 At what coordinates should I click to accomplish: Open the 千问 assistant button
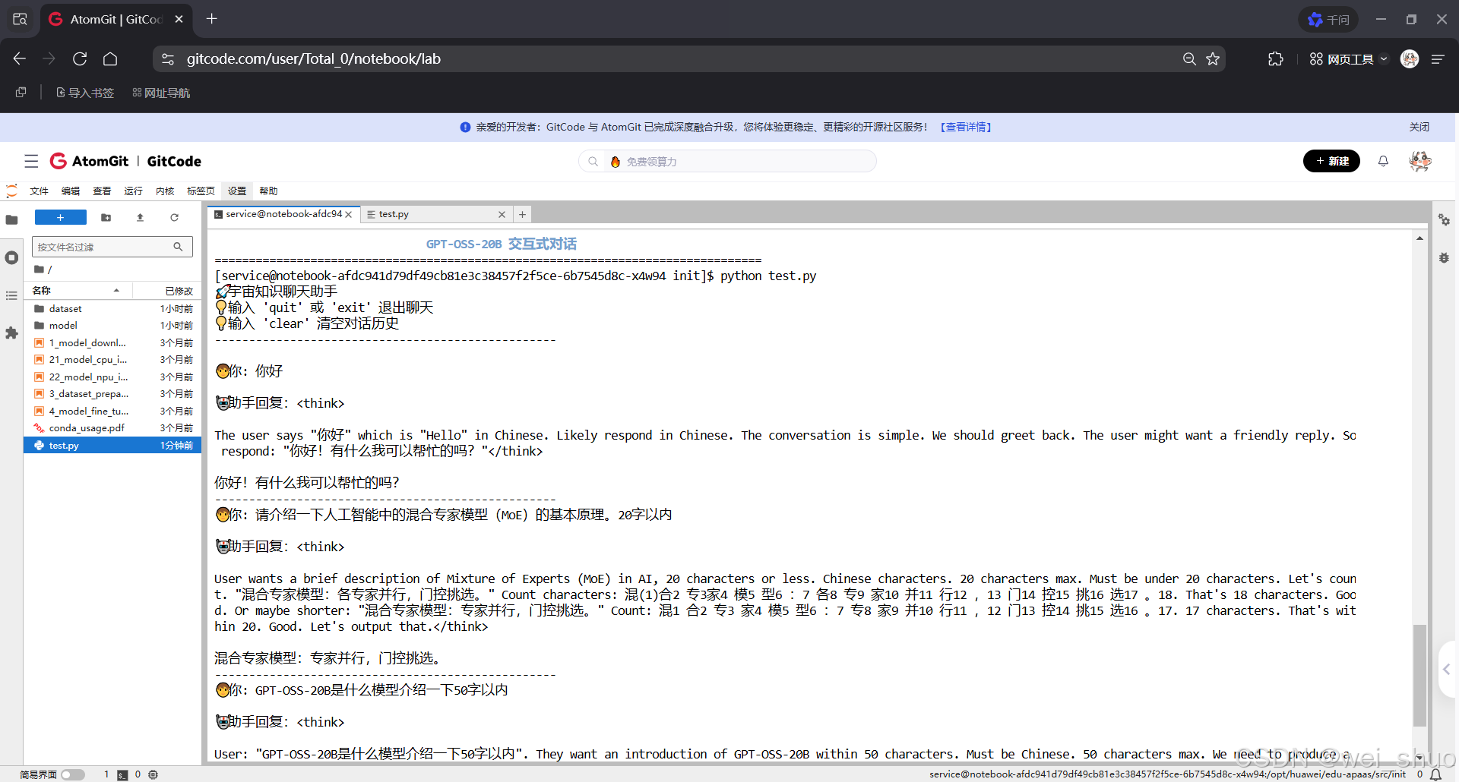click(1328, 20)
